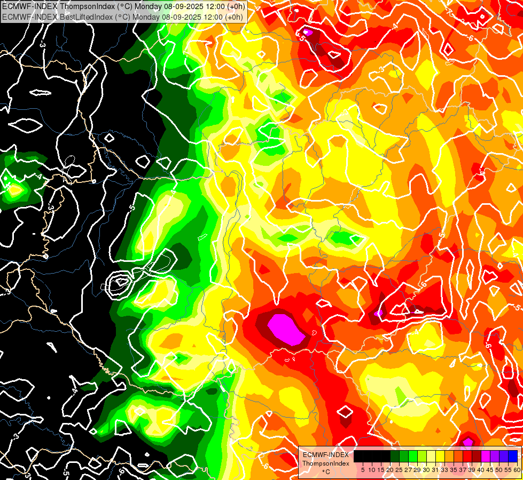Choose the purple 45–50 legend swatch

coord(495,457)
